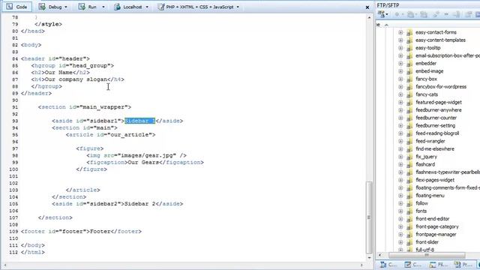Expand the easy-contact-forms folder
480x270 pixels.
400,32
